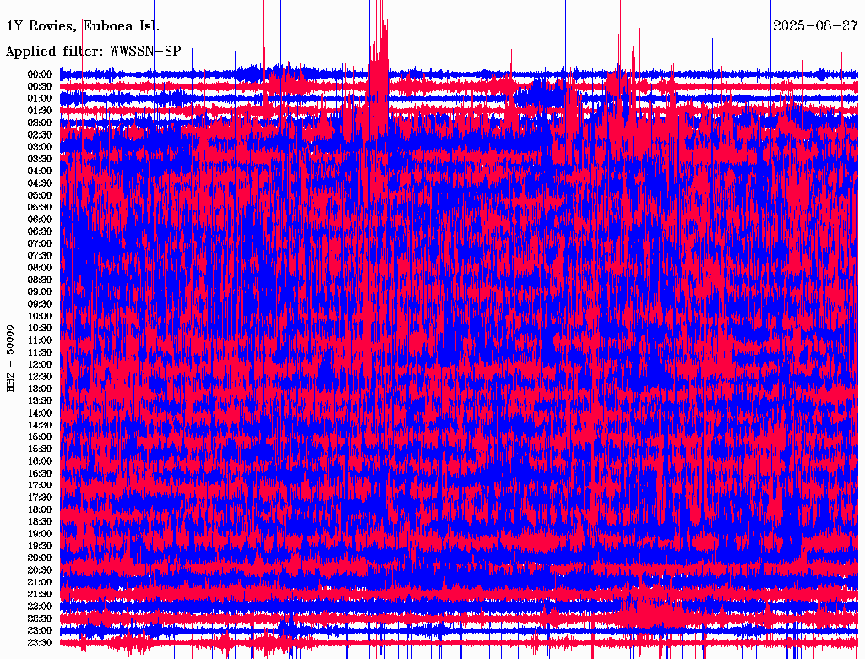
Task: Select the 08:30 time label
Action: click(x=40, y=280)
